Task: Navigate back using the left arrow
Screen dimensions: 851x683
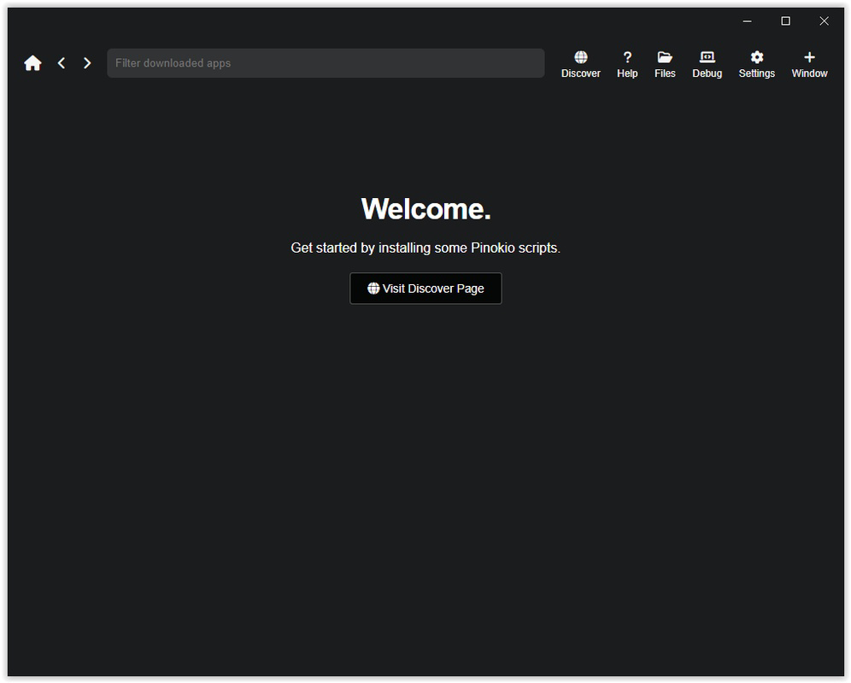Action: click(x=61, y=62)
